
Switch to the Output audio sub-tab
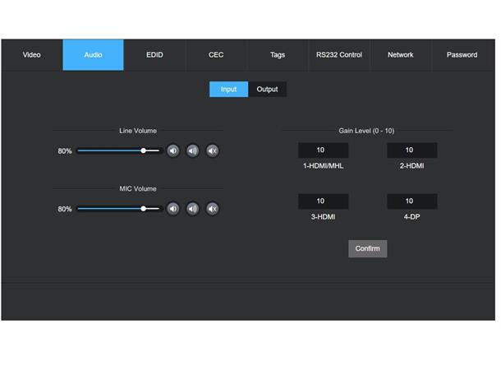pyautogui.click(x=267, y=90)
